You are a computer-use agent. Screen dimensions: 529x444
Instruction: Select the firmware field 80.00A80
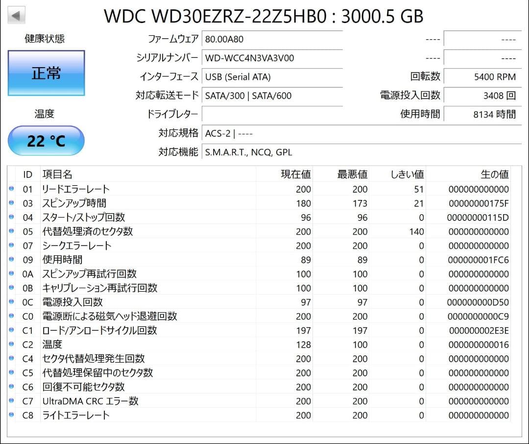pos(272,39)
